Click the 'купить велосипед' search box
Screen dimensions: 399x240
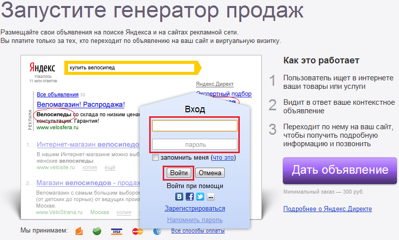131,68
